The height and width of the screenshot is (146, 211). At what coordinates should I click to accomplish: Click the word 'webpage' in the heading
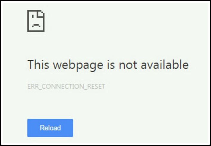(x=78, y=65)
